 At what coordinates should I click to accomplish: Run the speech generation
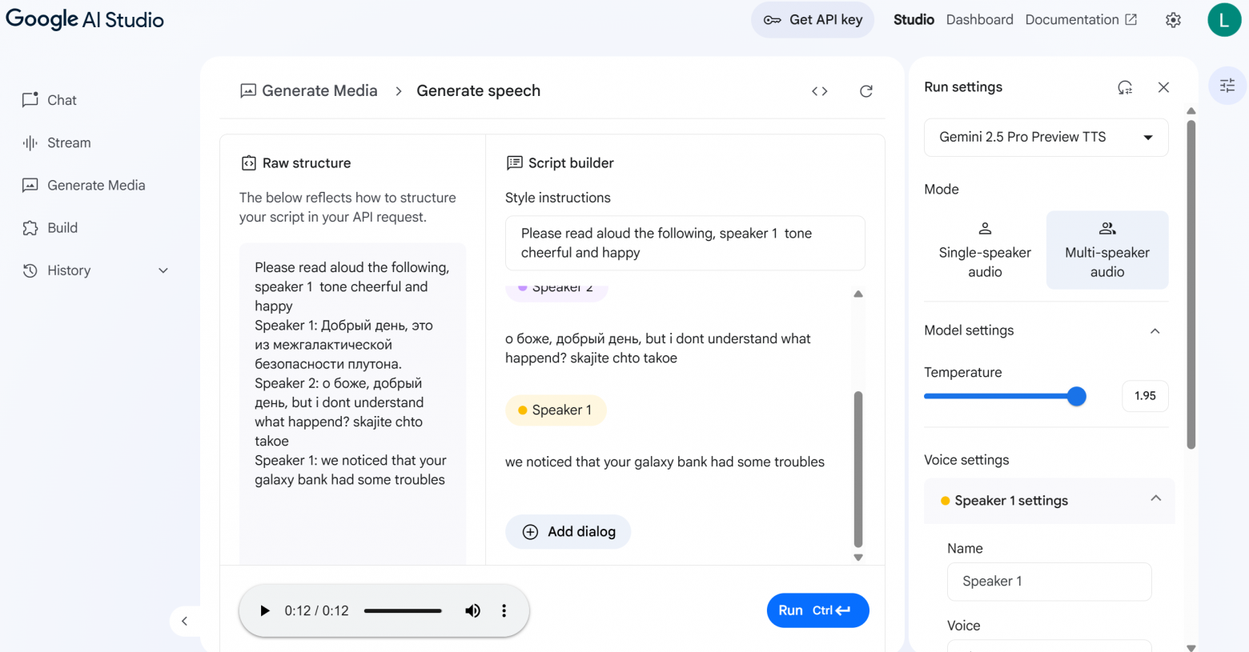pyautogui.click(x=817, y=610)
